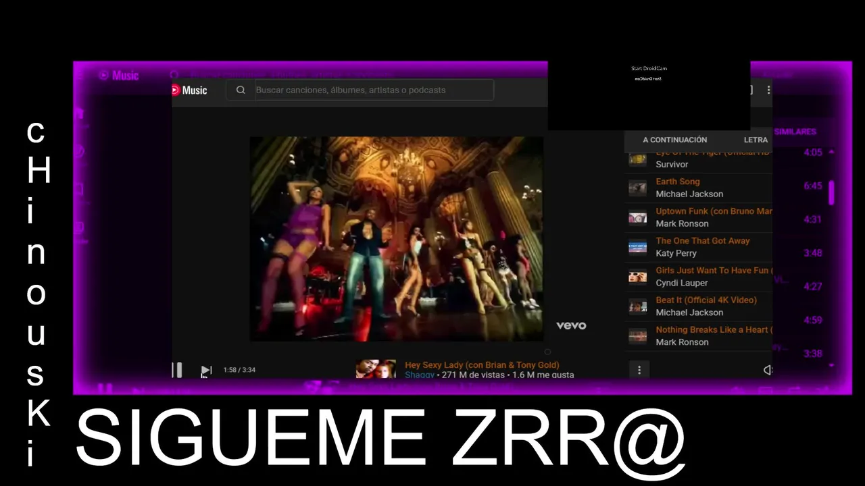
Task: Click the Cyndi Lauper artist name
Action: click(682, 283)
